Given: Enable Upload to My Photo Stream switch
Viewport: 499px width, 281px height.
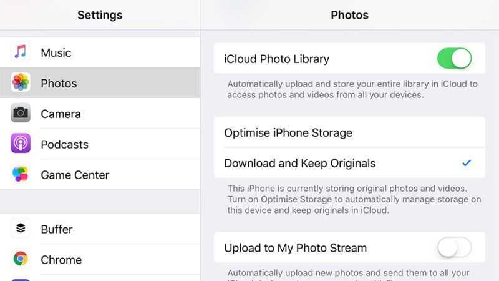Looking at the screenshot, I should tap(454, 248).
